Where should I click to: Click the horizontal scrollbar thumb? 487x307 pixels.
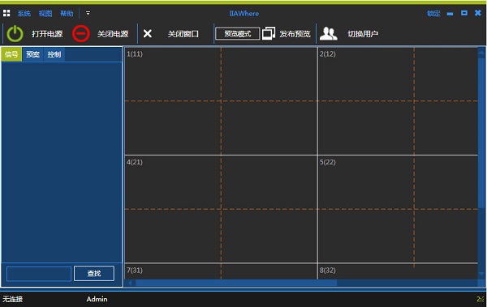236,283
